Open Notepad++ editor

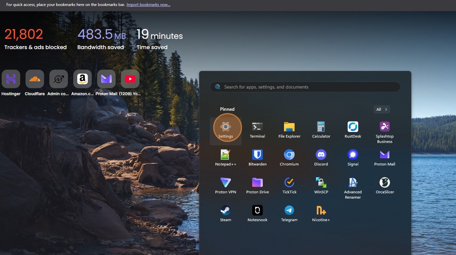[x=226, y=158]
